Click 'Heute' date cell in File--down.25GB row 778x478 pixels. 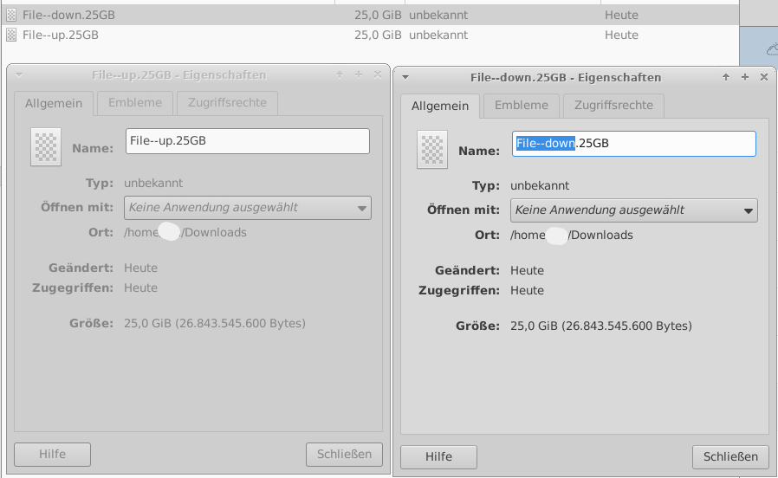pyautogui.click(x=621, y=15)
